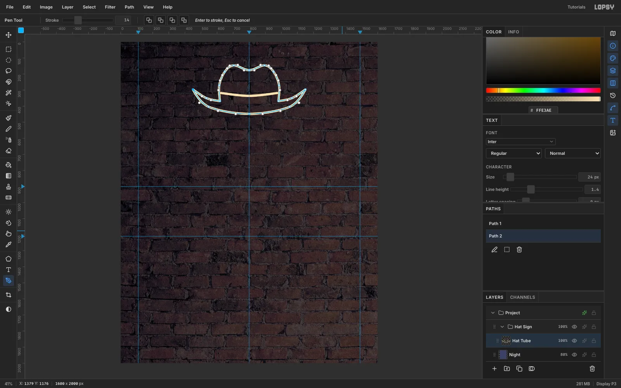Image resolution: width=621 pixels, height=388 pixels.
Task: Open the Tutorials link
Action: point(576,7)
